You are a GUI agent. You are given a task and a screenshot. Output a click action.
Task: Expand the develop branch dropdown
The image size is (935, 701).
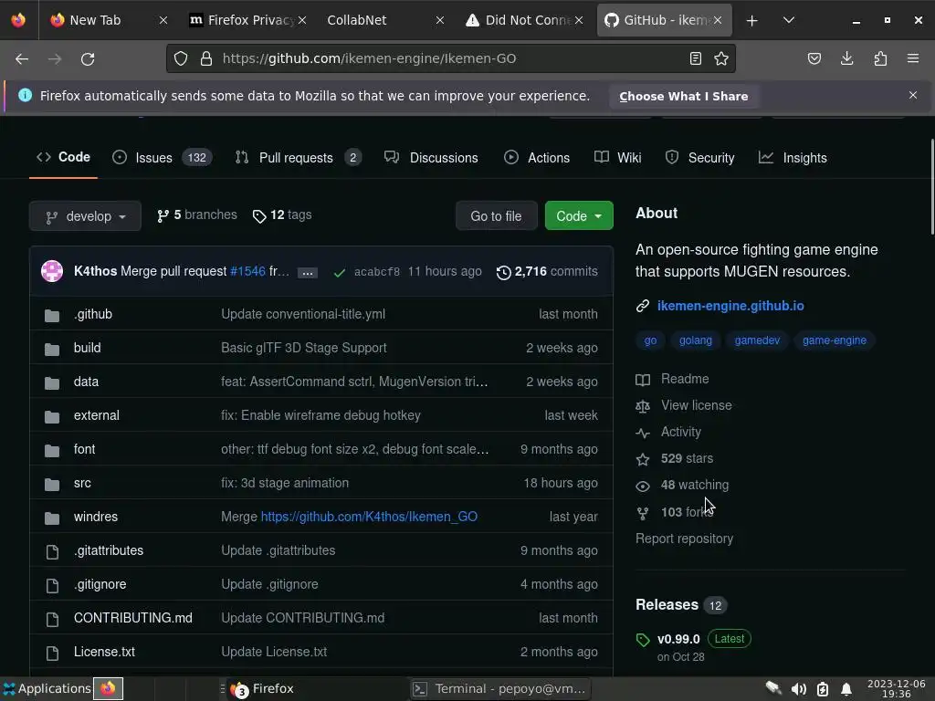[85, 216]
